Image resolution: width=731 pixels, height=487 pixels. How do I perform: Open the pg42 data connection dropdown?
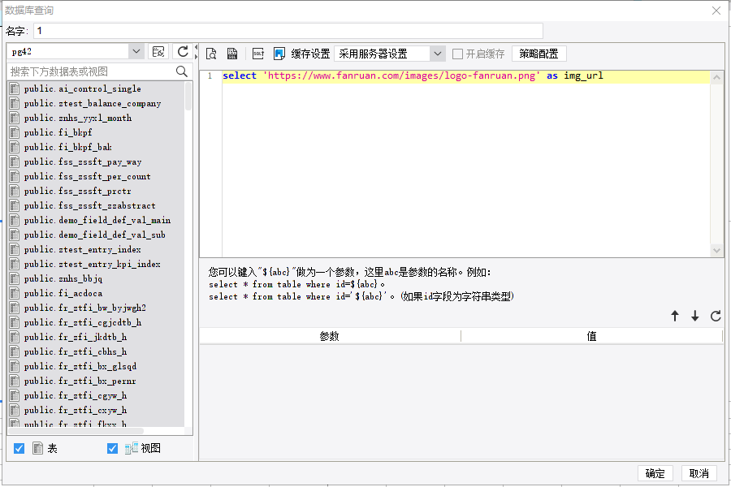pos(136,51)
